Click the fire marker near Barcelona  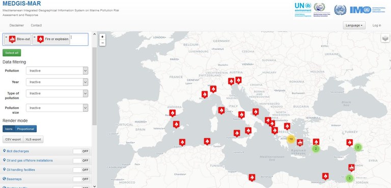(x=172, y=113)
